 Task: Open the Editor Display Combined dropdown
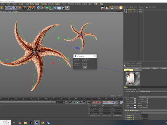(x=153, y=97)
